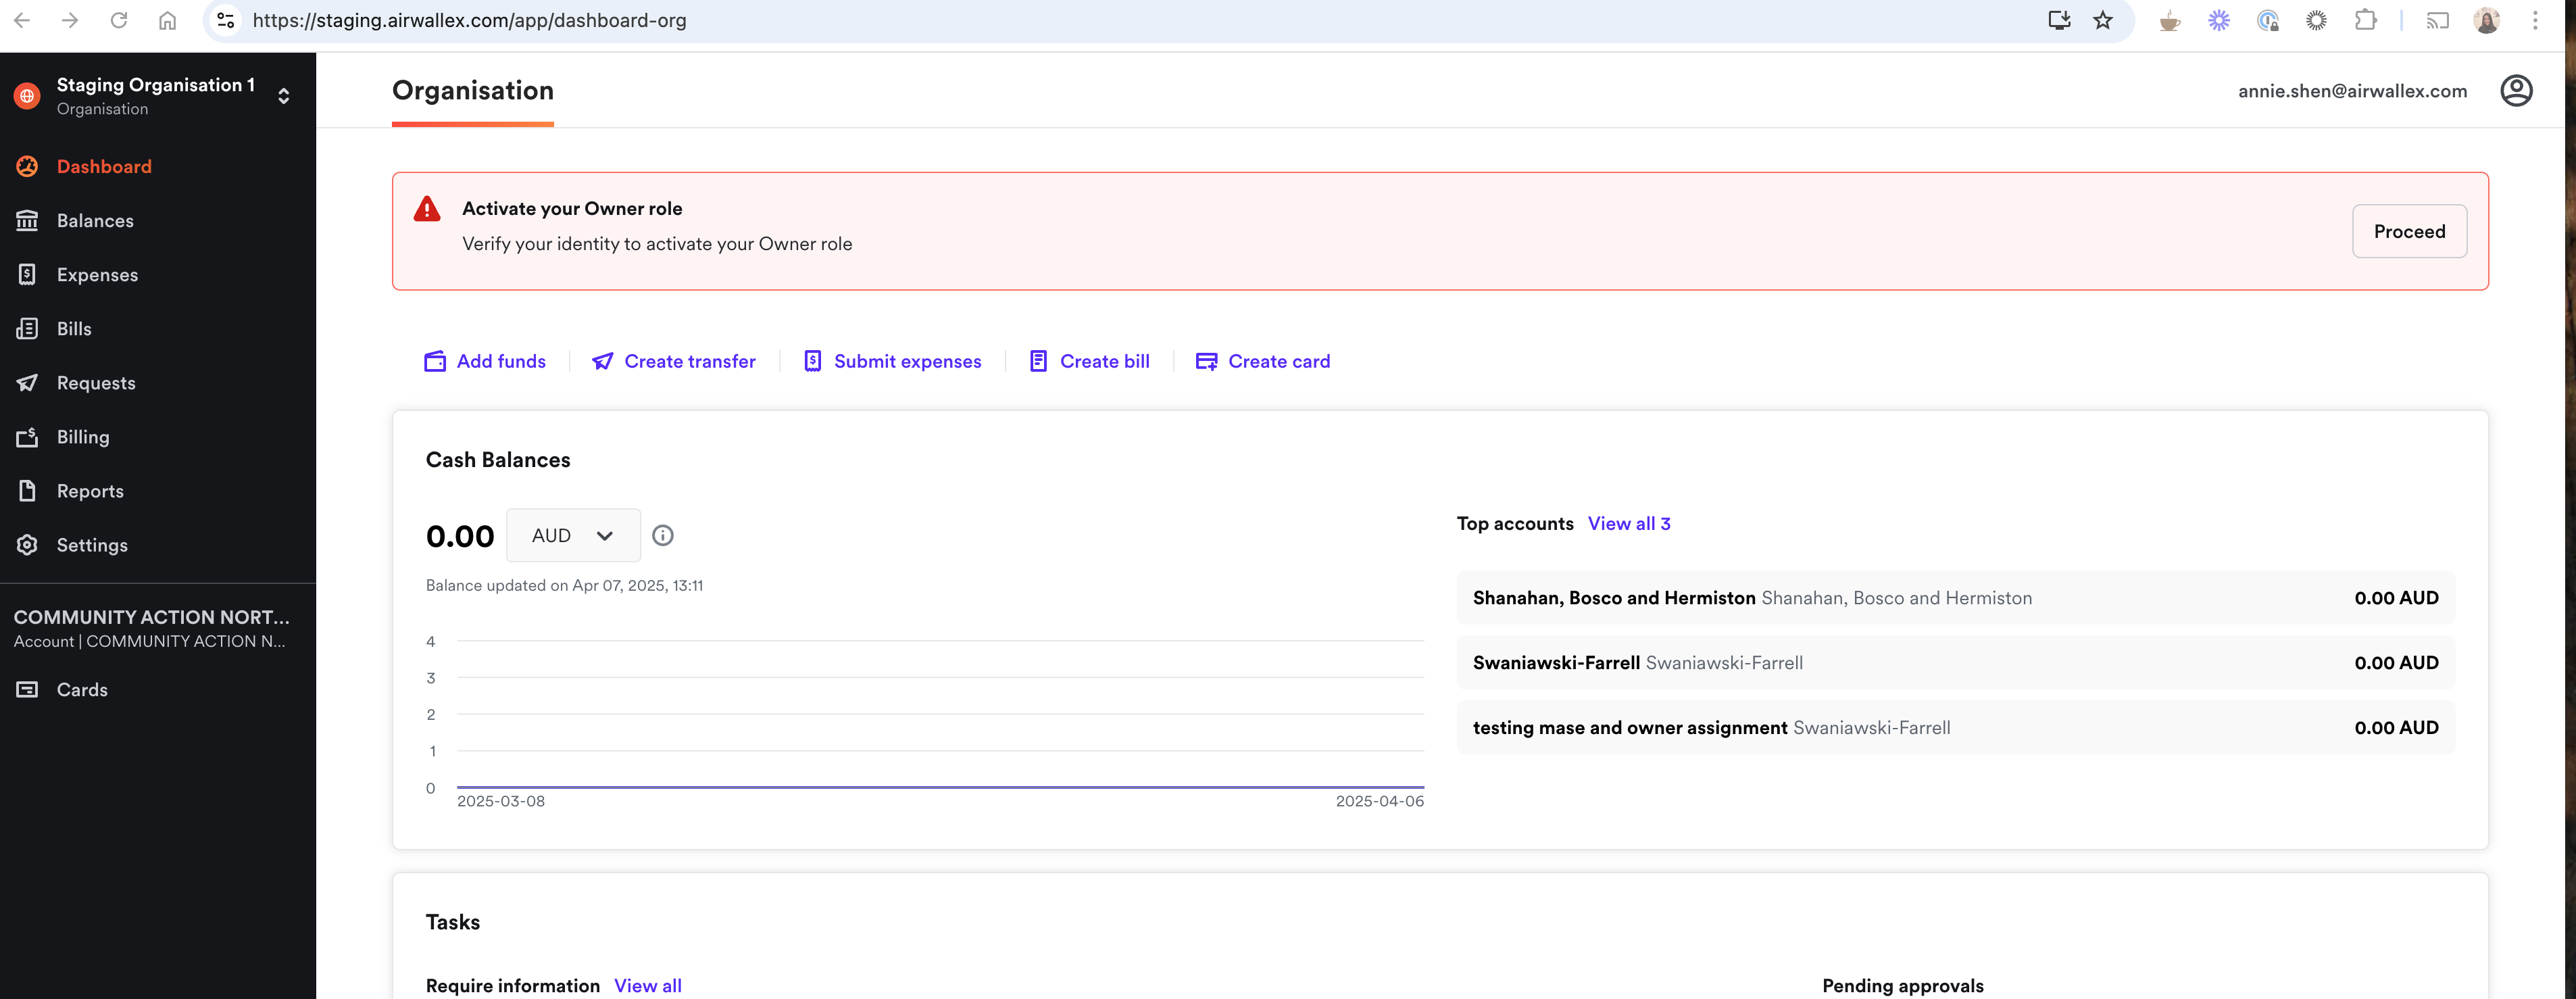Click the Cards icon in sidebar
Viewport: 2576px width, 999px height.
tap(27, 690)
